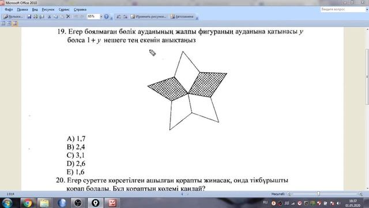Open the Правка menu
Viewport: 369px width, 208px height.
point(22,9)
